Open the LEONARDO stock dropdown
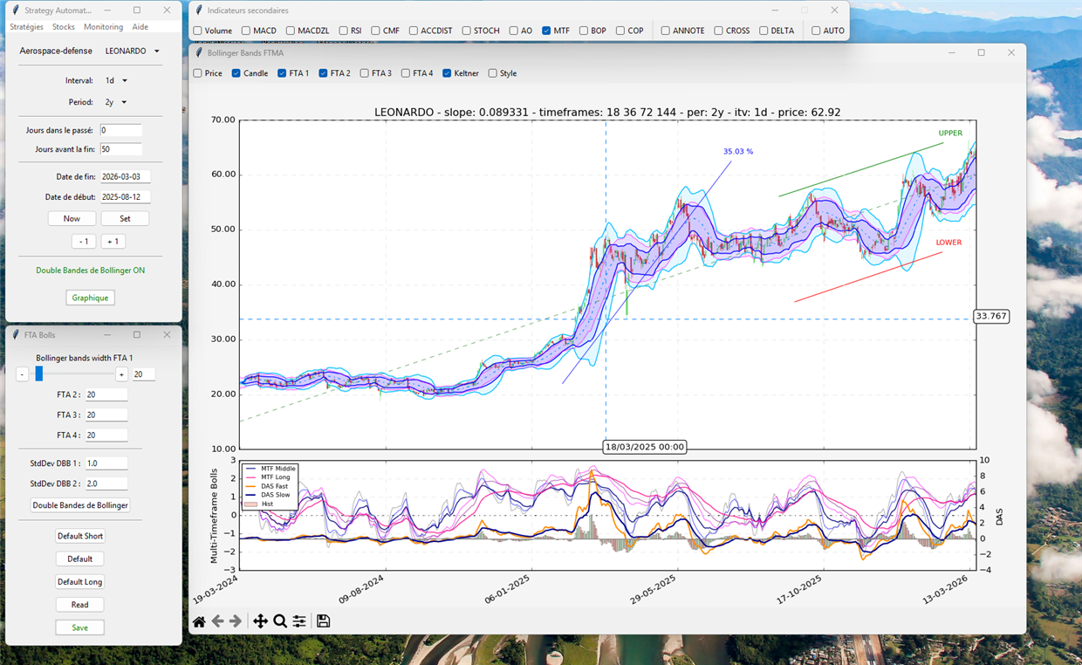 point(133,51)
